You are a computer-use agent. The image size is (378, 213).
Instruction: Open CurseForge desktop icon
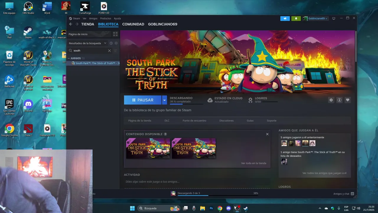tap(85, 8)
